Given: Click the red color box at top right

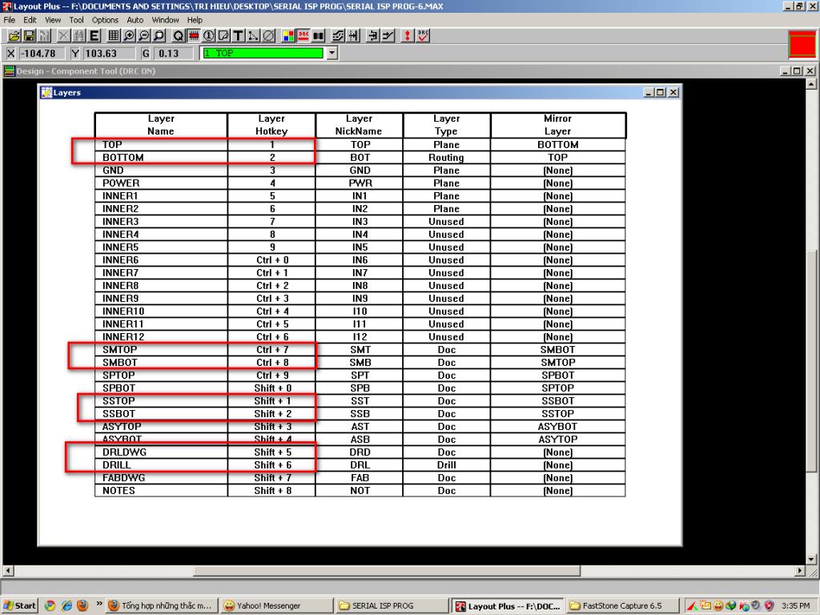Looking at the screenshot, I should coord(802,43).
